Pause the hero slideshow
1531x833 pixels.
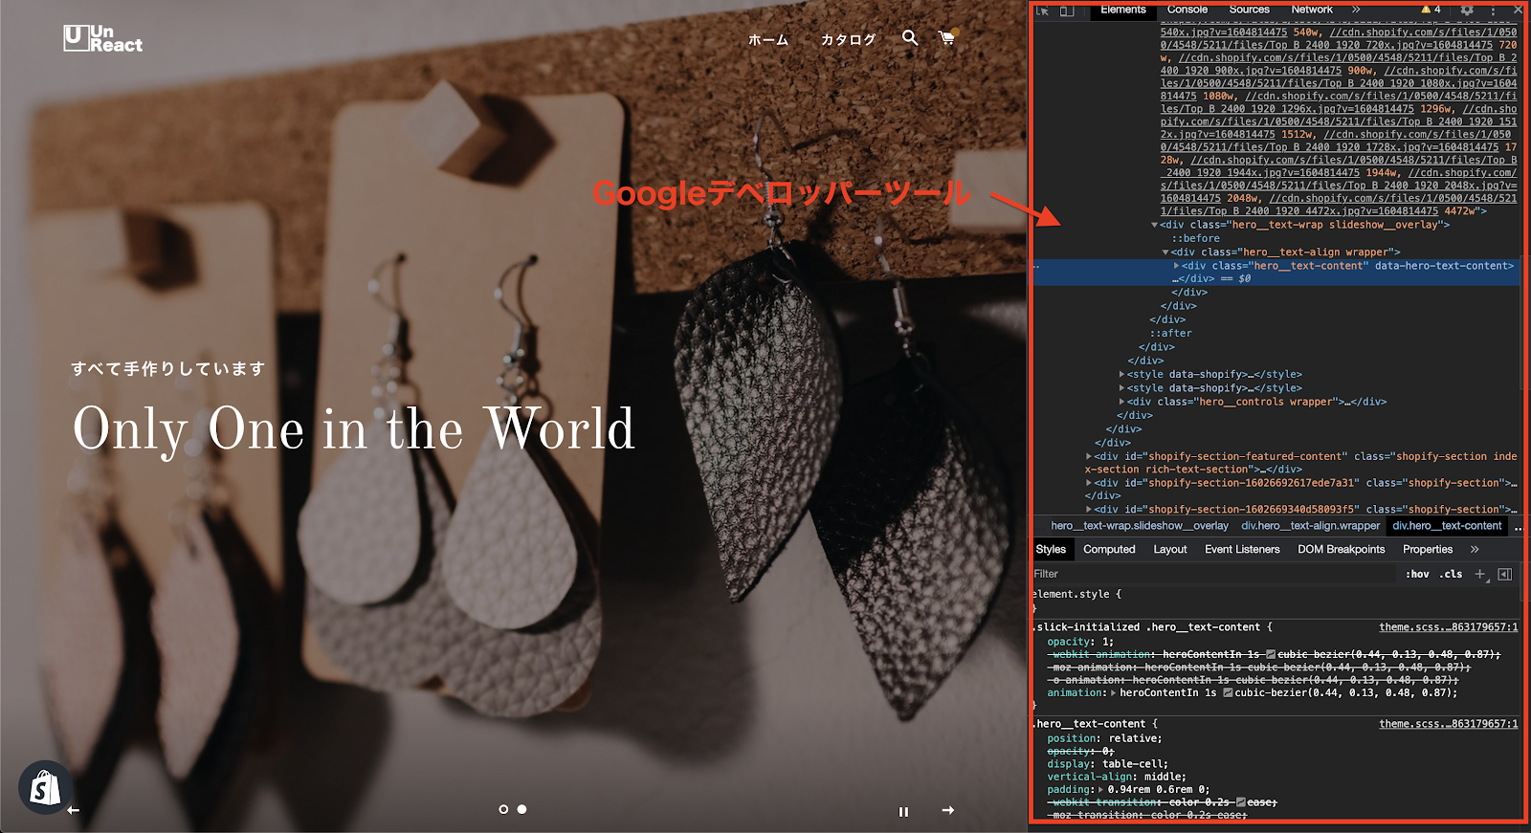pyautogui.click(x=903, y=811)
